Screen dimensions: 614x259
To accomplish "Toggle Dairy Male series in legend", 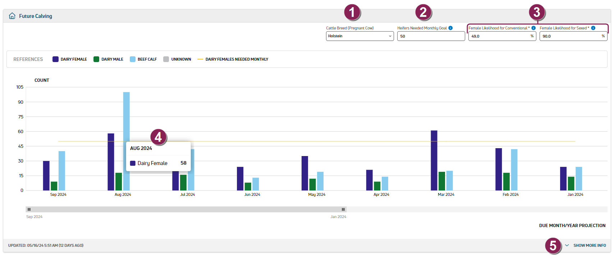I will [108, 59].
